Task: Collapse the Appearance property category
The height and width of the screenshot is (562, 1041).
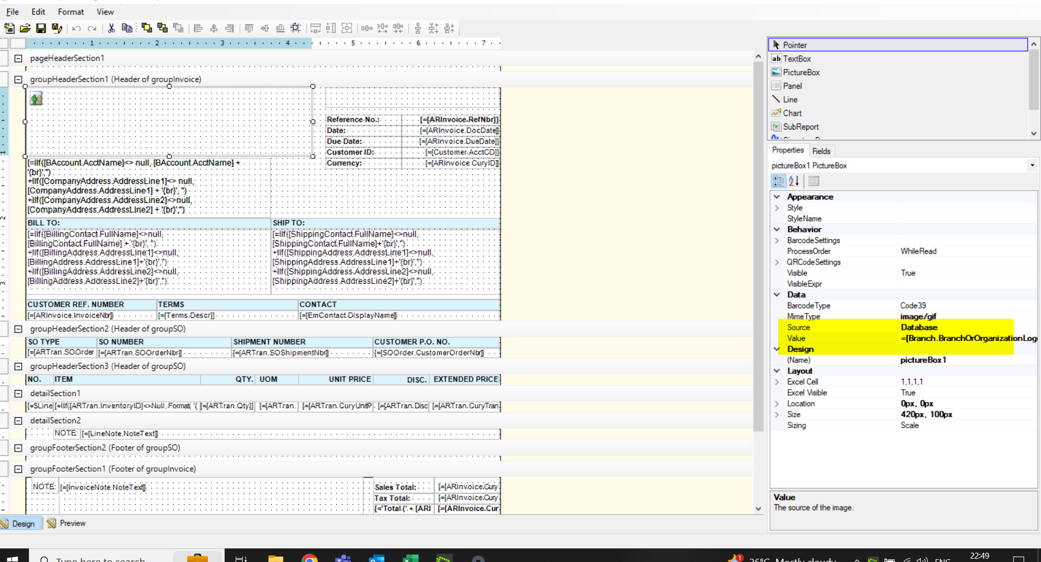Action: (777, 197)
